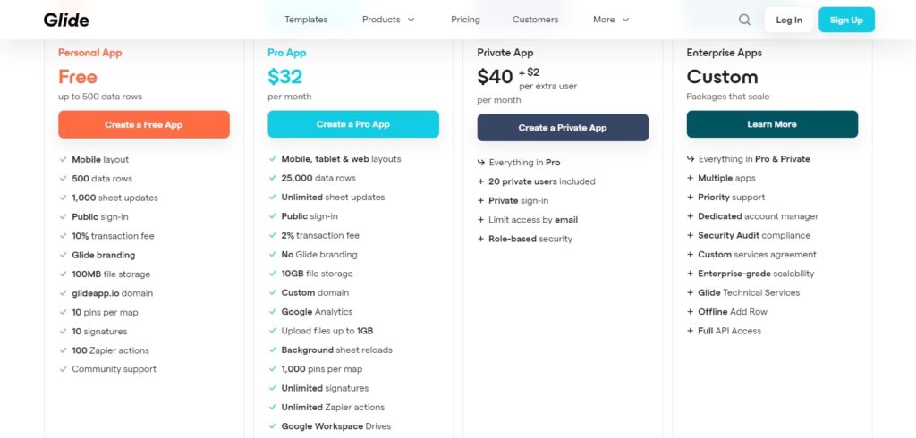
Task: Click the search magnifier icon
Action: [x=744, y=20]
